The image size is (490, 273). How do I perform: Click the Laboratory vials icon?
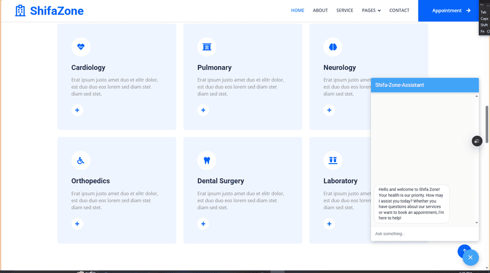pyautogui.click(x=333, y=160)
